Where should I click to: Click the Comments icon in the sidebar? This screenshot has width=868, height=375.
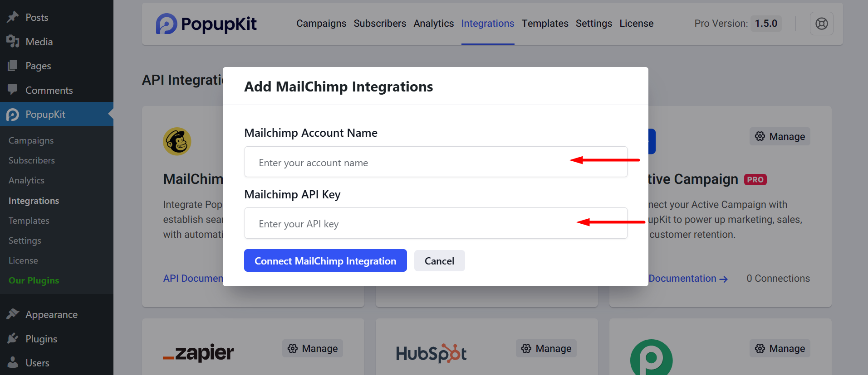coord(14,90)
